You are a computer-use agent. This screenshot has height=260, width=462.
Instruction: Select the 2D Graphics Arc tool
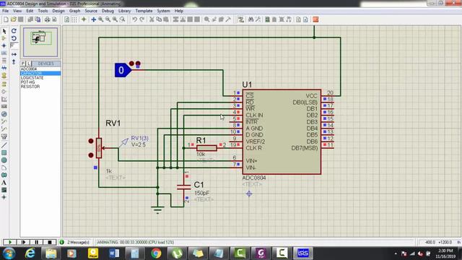(x=4, y=168)
